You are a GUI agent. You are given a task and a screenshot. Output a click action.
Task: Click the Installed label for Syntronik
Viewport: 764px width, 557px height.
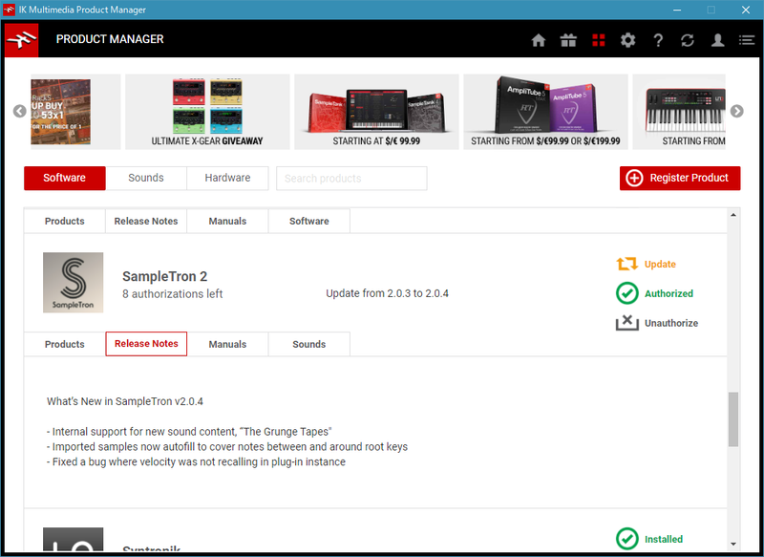click(663, 539)
